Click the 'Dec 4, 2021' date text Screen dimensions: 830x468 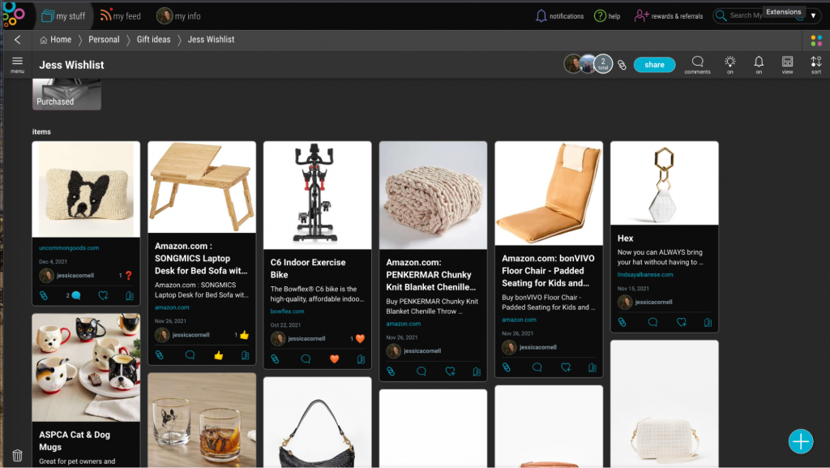[53, 261]
